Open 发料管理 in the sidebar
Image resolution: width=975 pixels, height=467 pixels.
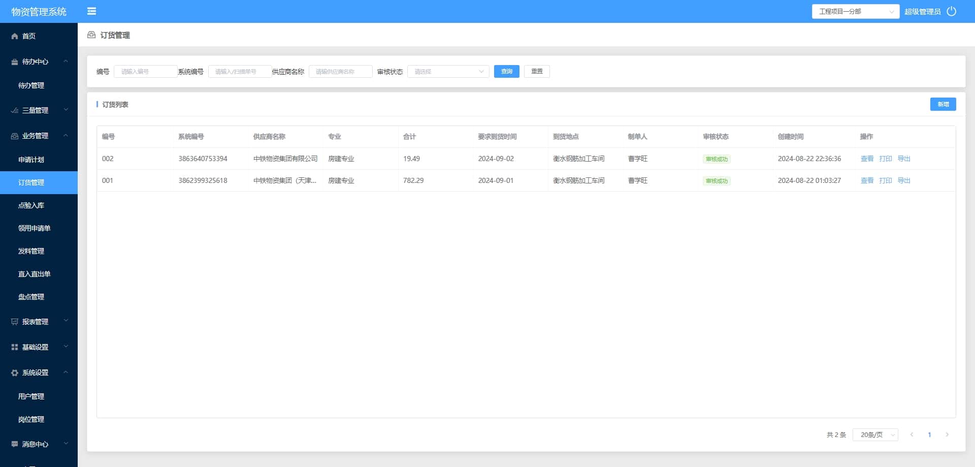31,251
